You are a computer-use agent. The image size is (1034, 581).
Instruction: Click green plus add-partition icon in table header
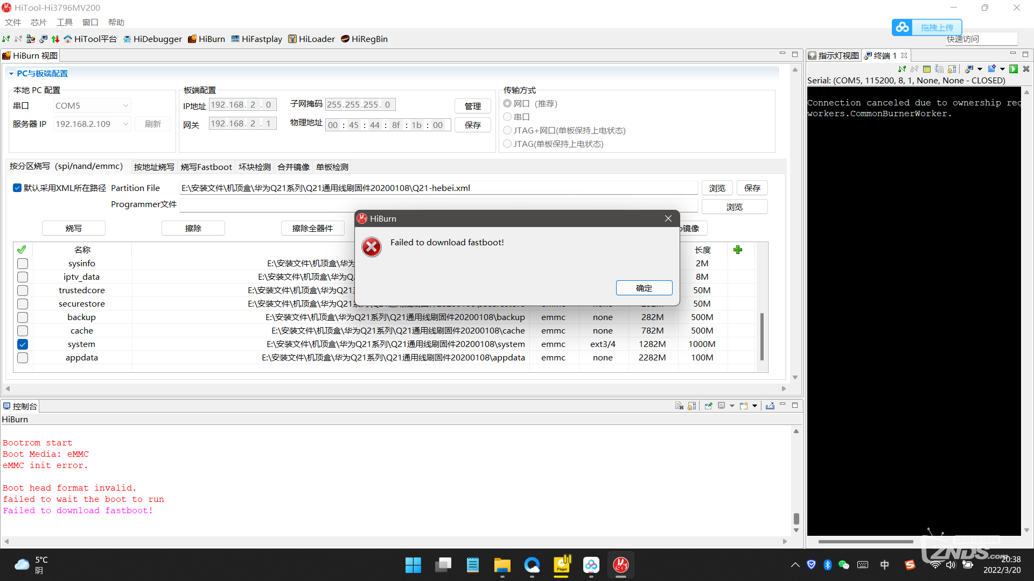738,250
